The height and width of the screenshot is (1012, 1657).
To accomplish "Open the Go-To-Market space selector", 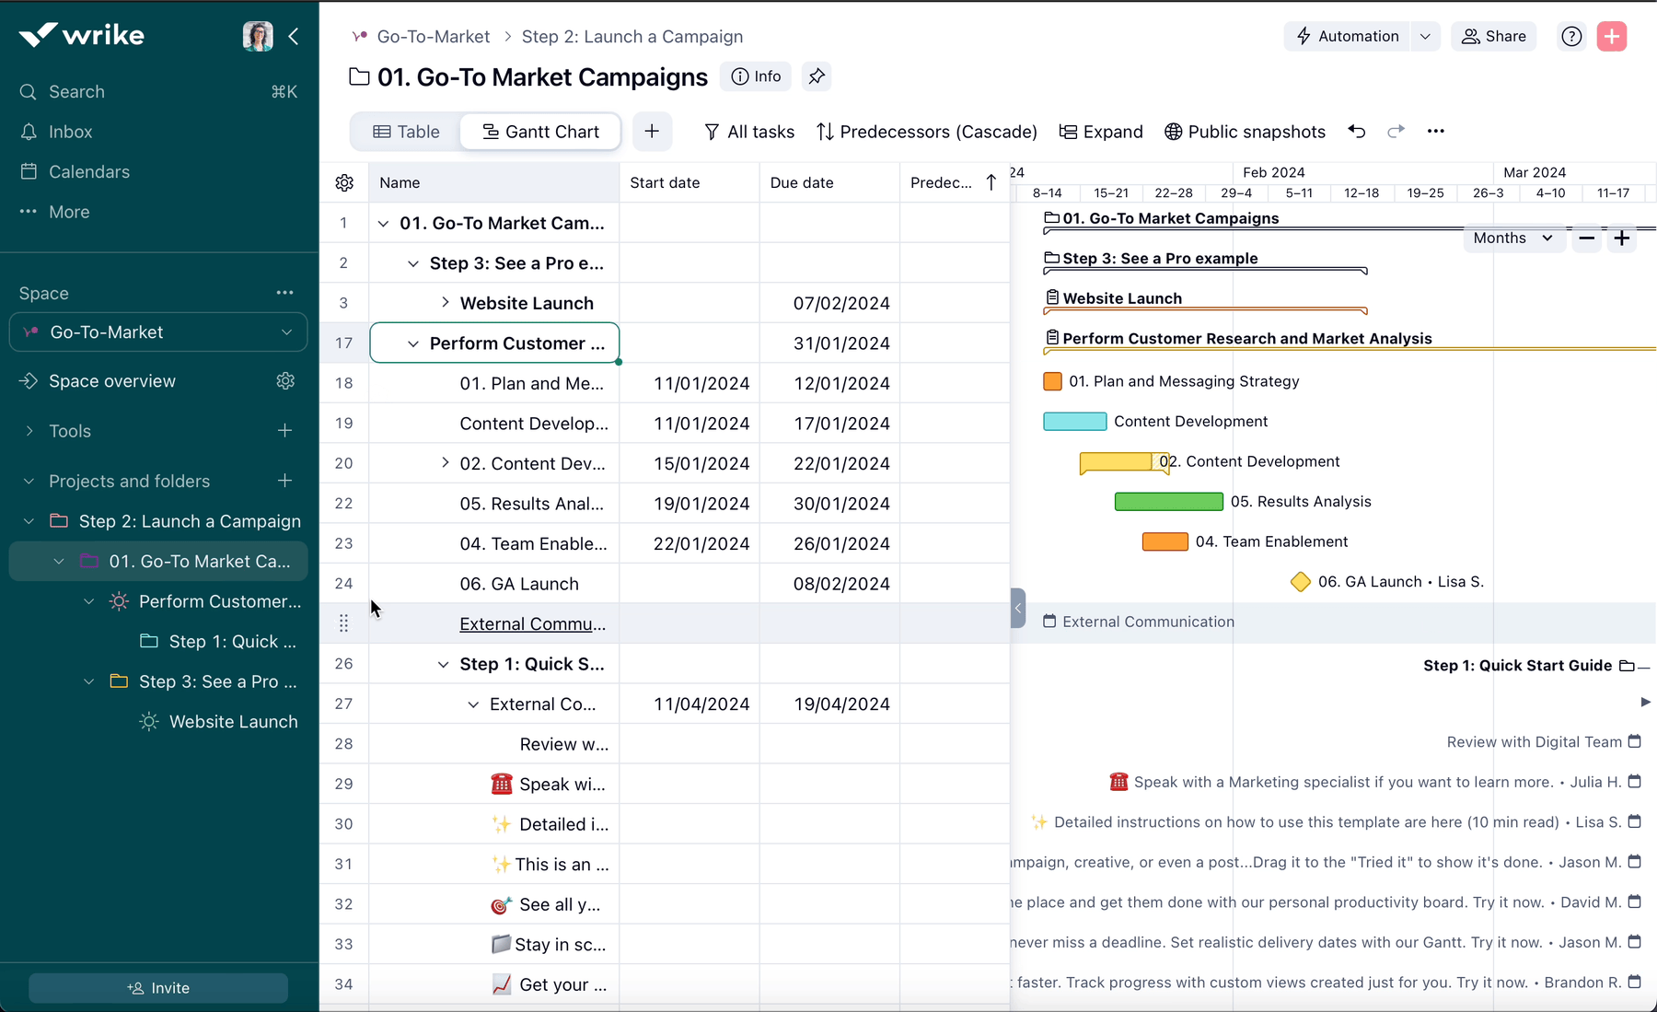I will 157,332.
